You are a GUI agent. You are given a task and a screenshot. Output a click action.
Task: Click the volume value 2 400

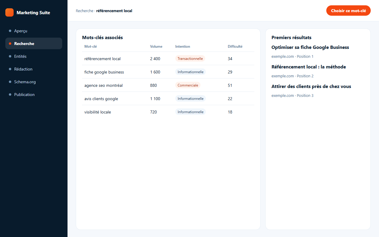tap(155, 59)
